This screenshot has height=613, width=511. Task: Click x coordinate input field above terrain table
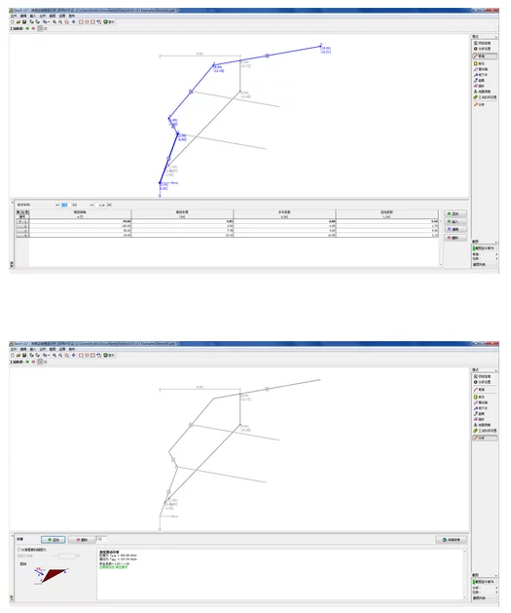click(66, 205)
